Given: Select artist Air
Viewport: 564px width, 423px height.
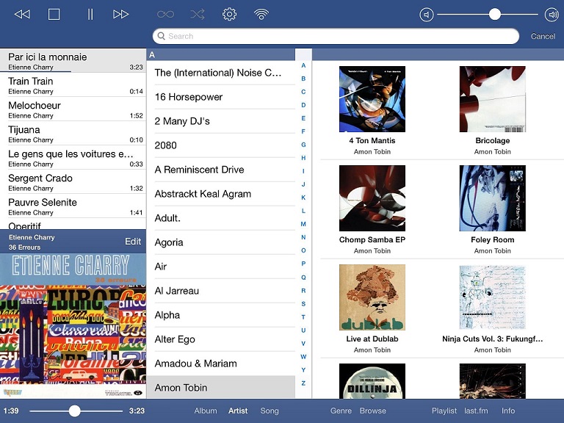Looking at the screenshot, I should (x=221, y=267).
